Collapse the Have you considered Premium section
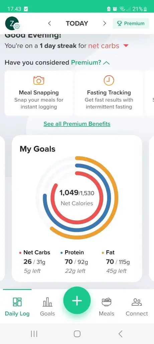 [106, 63]
